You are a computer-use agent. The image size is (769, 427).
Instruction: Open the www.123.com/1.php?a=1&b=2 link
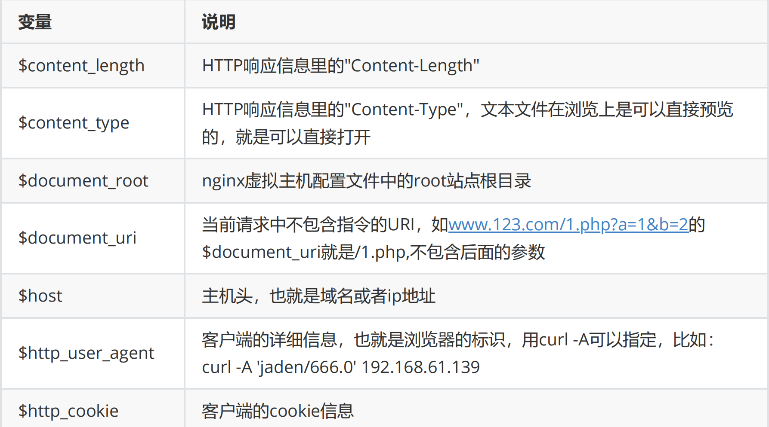point(568,225)
